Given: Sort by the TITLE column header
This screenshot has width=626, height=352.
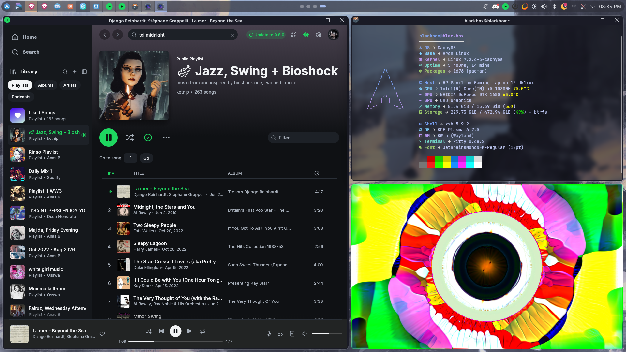Looking at the screenshot, I should pos(139,173).
